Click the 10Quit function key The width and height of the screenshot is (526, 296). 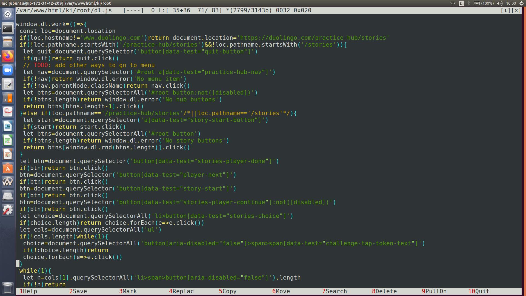tap(478, 291)
